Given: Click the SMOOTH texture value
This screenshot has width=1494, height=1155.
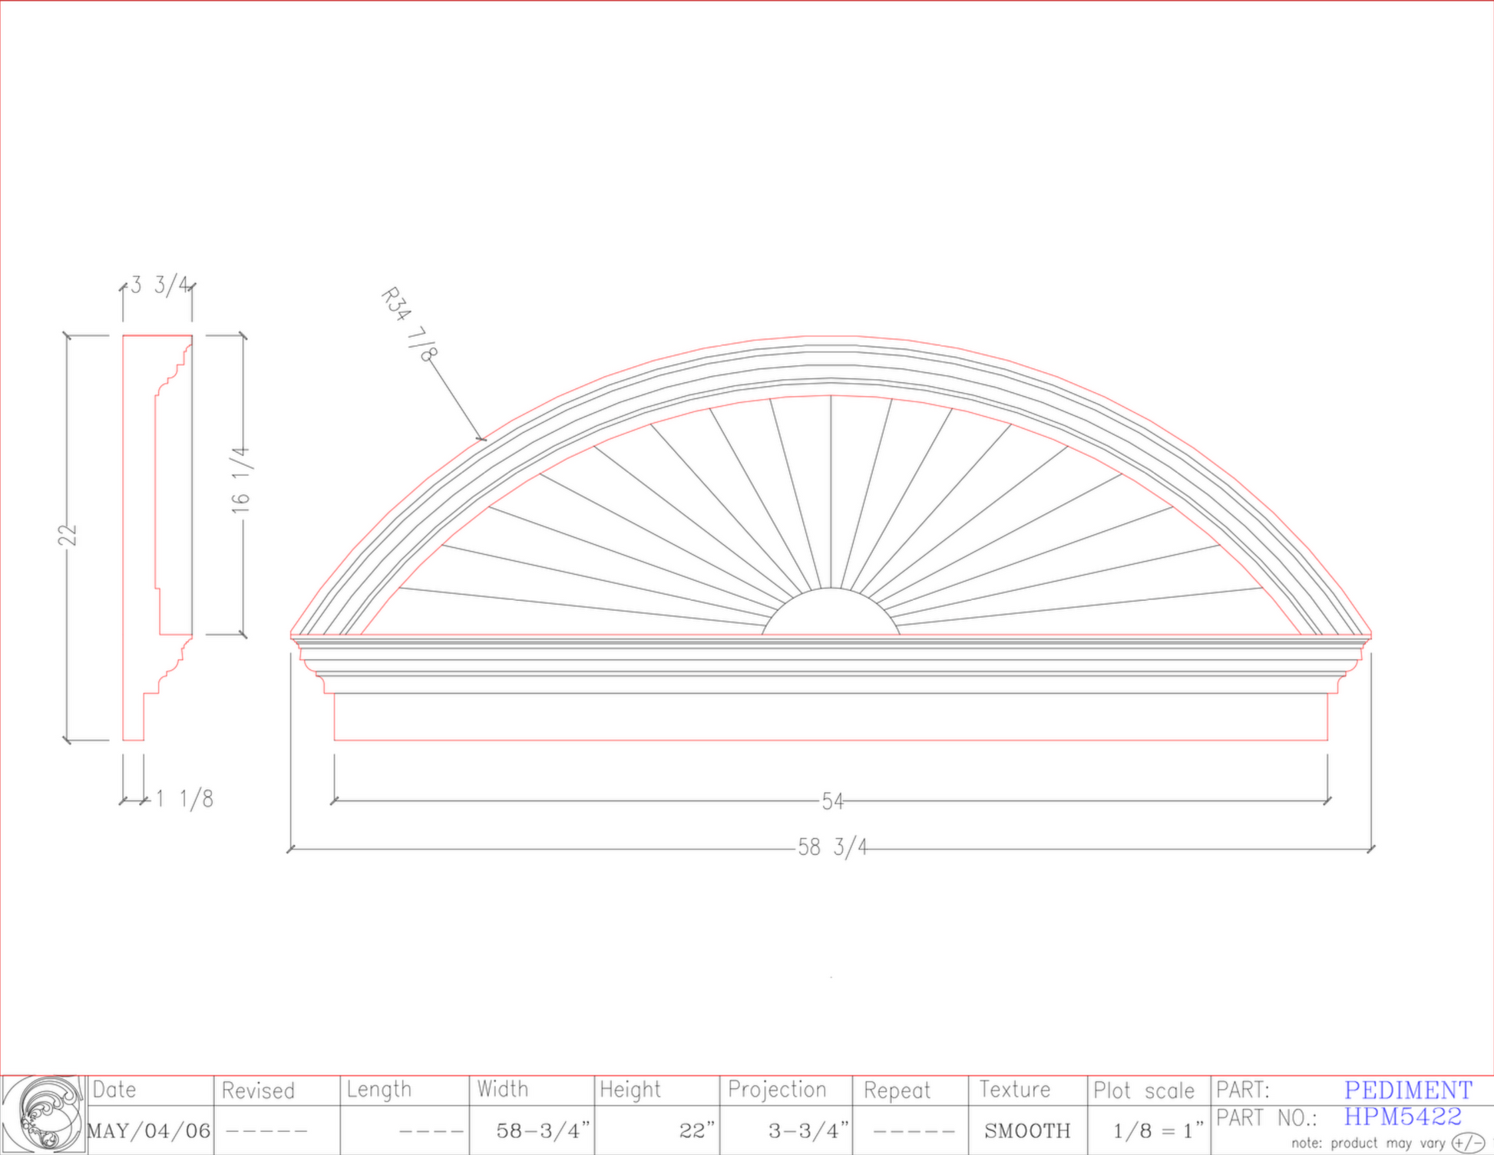Looking at the screenshot, I should coord(1027,1130).
